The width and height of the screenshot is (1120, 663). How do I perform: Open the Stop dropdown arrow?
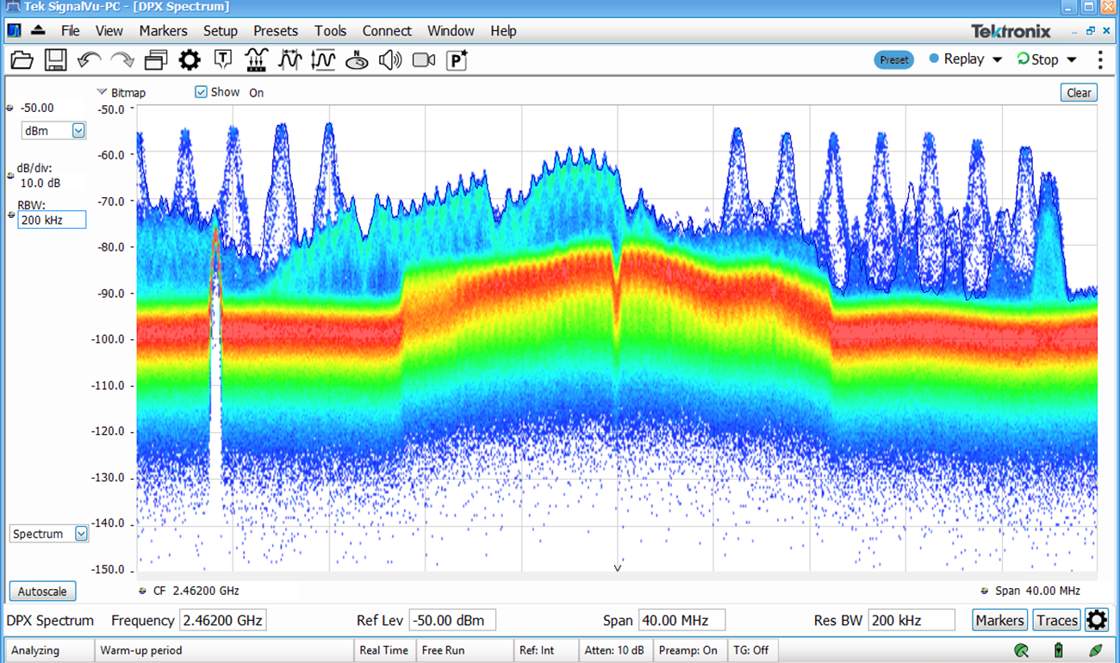[x=1071, y=59]
